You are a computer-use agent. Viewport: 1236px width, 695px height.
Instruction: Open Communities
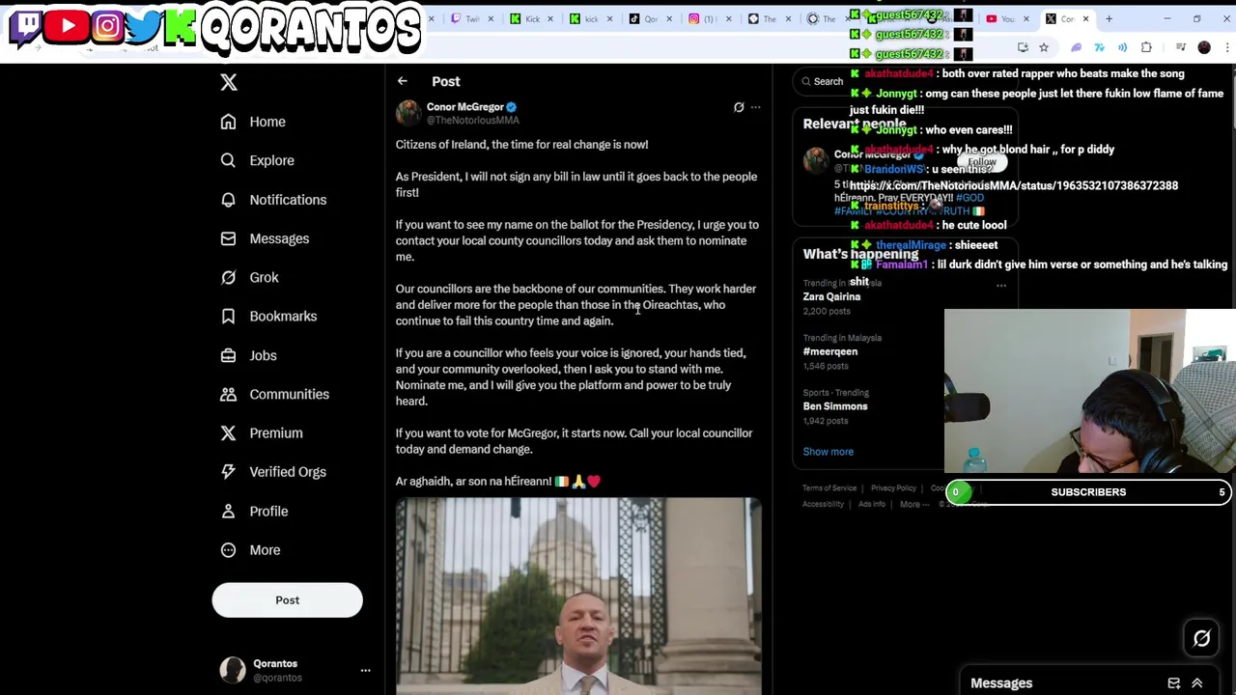[274, 394]
